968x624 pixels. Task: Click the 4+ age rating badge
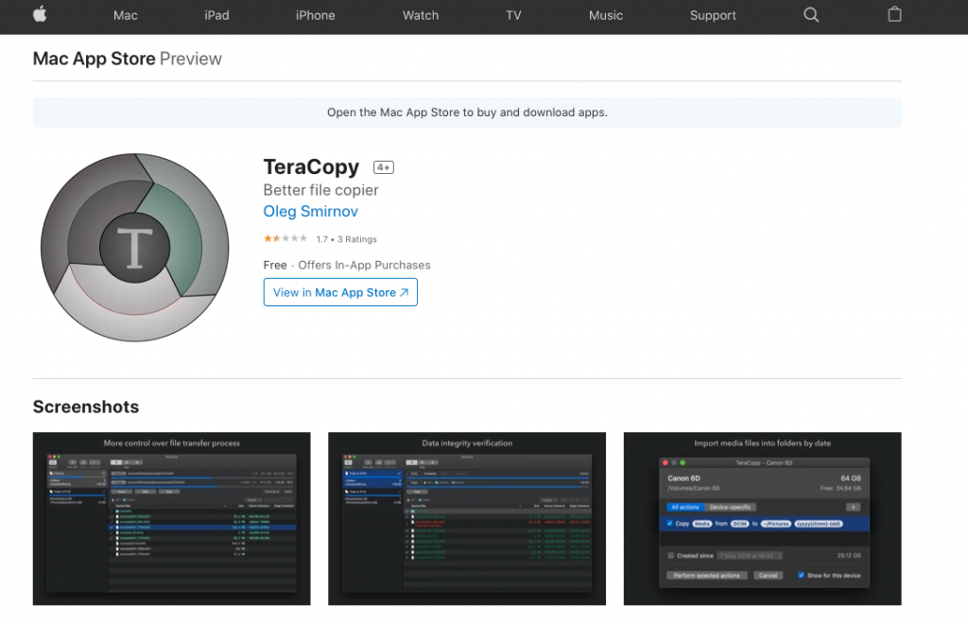[384, 167]
